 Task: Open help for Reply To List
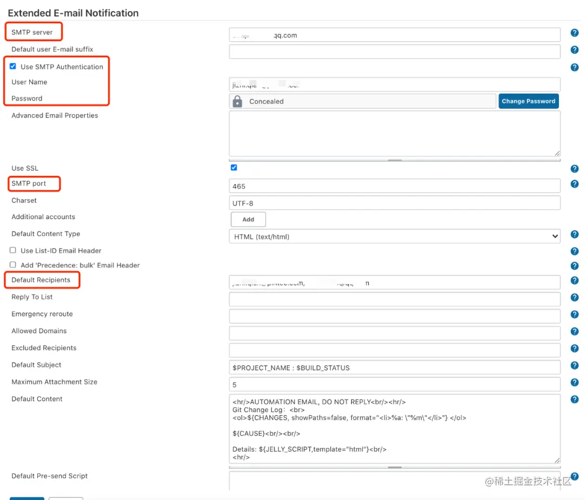tap(574, 297)
